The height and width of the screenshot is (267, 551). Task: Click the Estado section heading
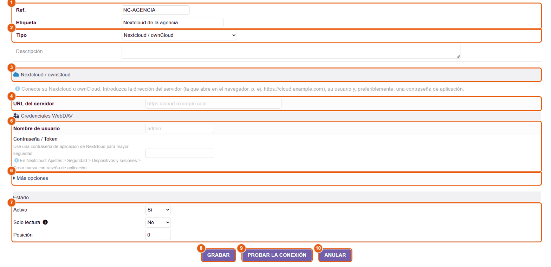(21, 197)
